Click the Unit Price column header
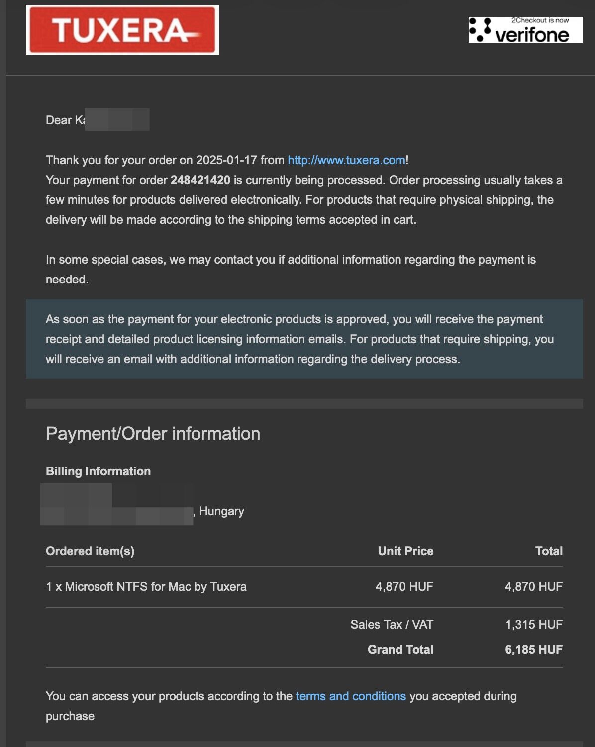Viewport: 595px width, 747px height. pos(405,551)
